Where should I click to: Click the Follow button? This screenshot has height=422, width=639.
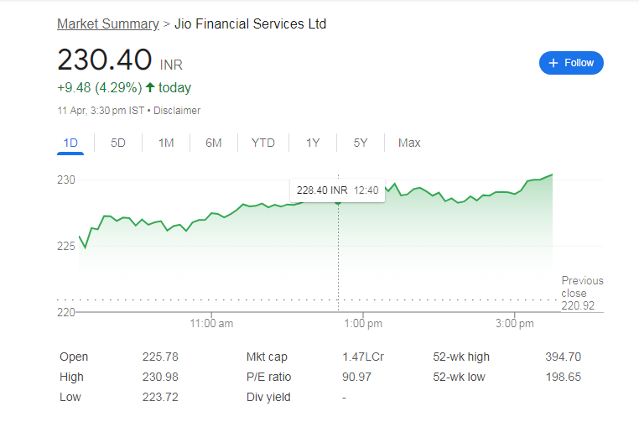pyautogui.click(x=571, y=63)
